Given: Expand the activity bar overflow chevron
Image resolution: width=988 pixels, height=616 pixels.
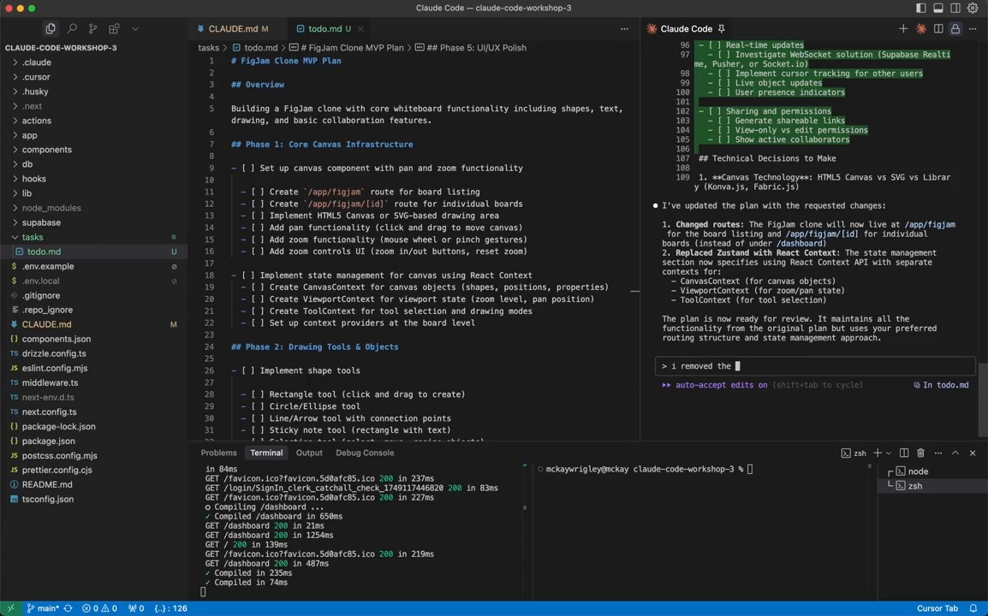Looking at the screenshot, I should (134, 28).
